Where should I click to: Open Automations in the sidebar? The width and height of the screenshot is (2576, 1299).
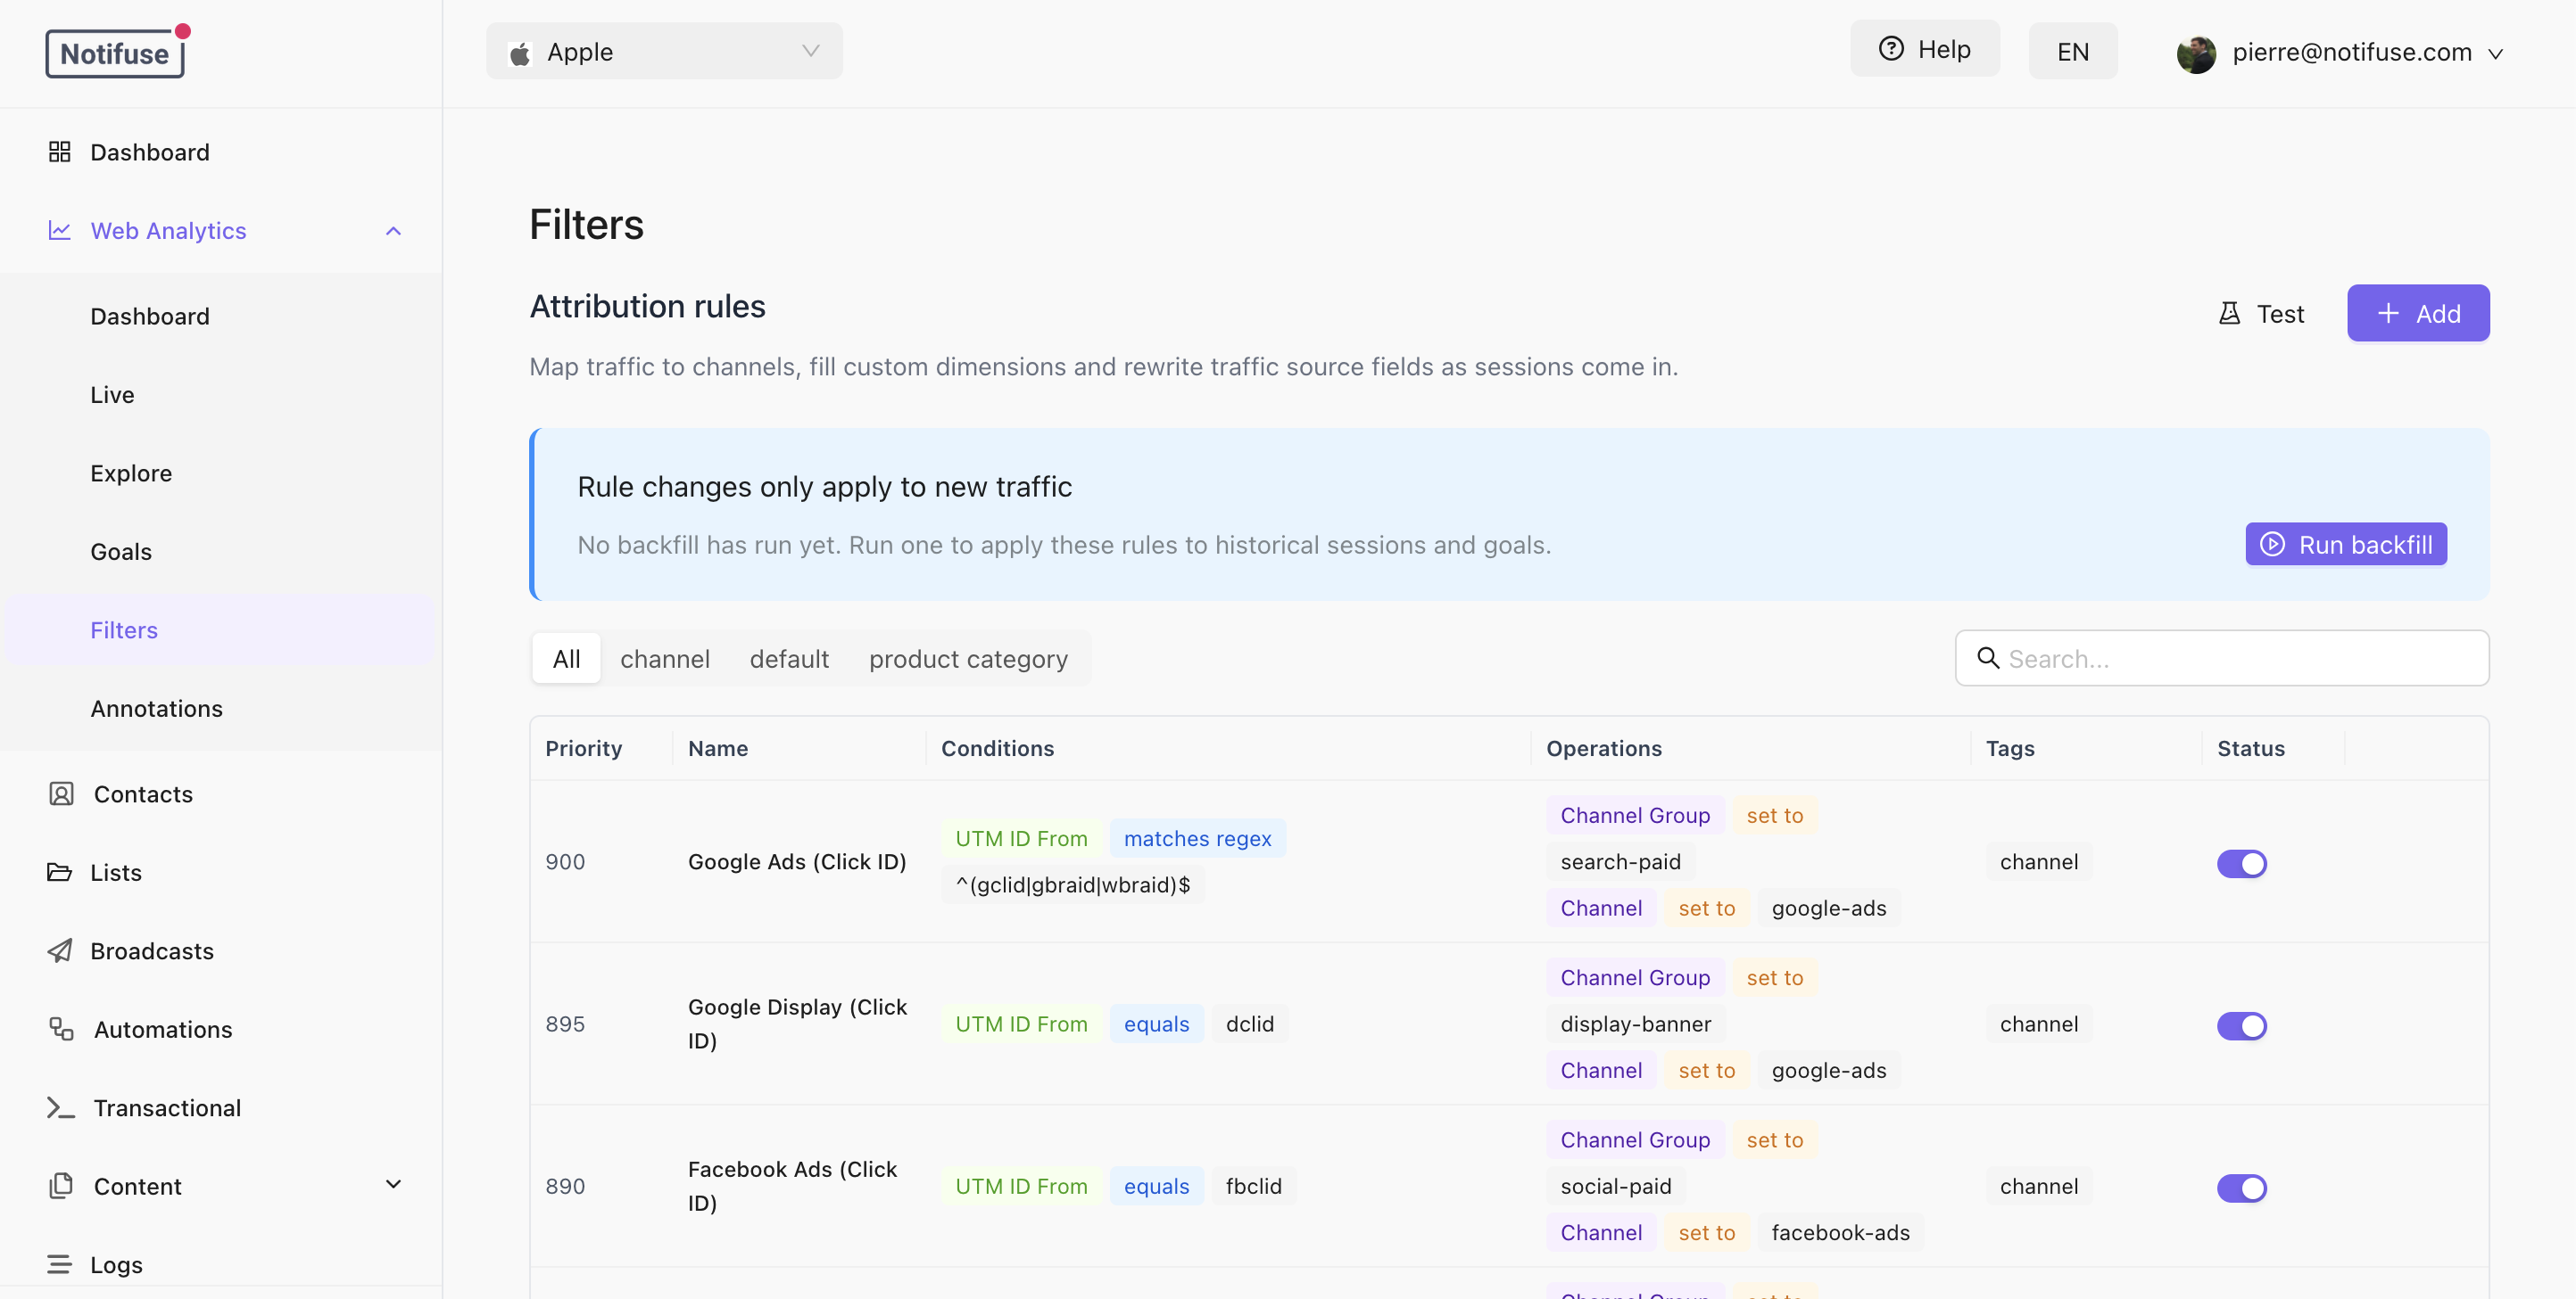point(220,1029)
